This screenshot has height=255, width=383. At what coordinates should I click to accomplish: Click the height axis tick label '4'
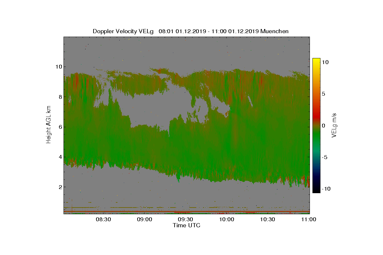click(60, 157)
